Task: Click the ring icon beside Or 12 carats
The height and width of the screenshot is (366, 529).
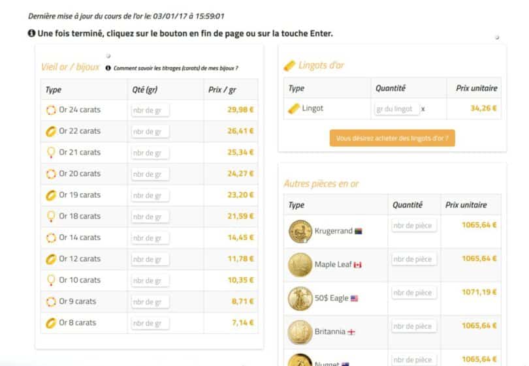Action: (51, 259)
